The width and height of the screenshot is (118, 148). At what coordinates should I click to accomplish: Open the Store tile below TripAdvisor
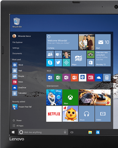[x=91, y=63]
